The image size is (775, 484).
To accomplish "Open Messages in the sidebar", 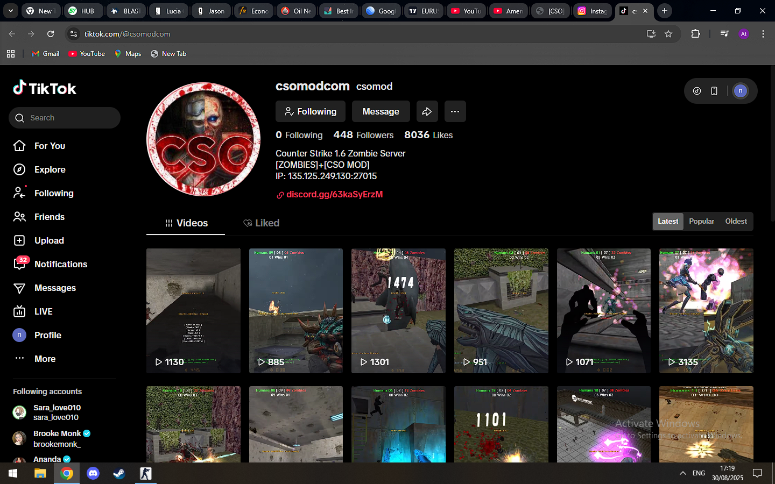I will tap(55, 288).
